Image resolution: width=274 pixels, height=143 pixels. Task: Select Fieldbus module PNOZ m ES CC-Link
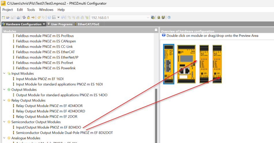44,47
